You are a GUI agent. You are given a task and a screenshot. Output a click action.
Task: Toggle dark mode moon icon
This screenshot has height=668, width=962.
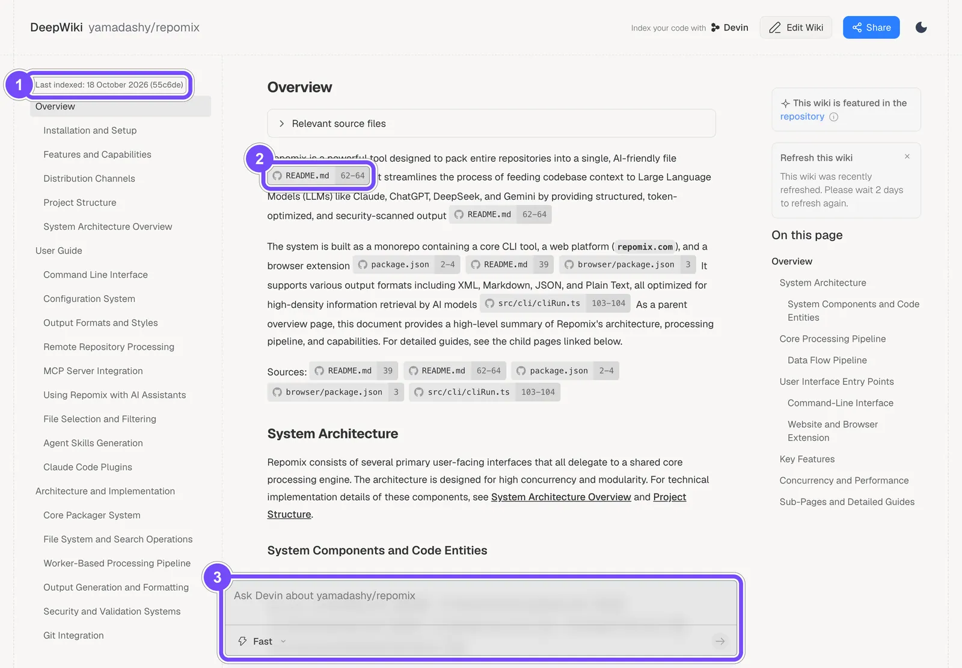(x=921, y=27)
